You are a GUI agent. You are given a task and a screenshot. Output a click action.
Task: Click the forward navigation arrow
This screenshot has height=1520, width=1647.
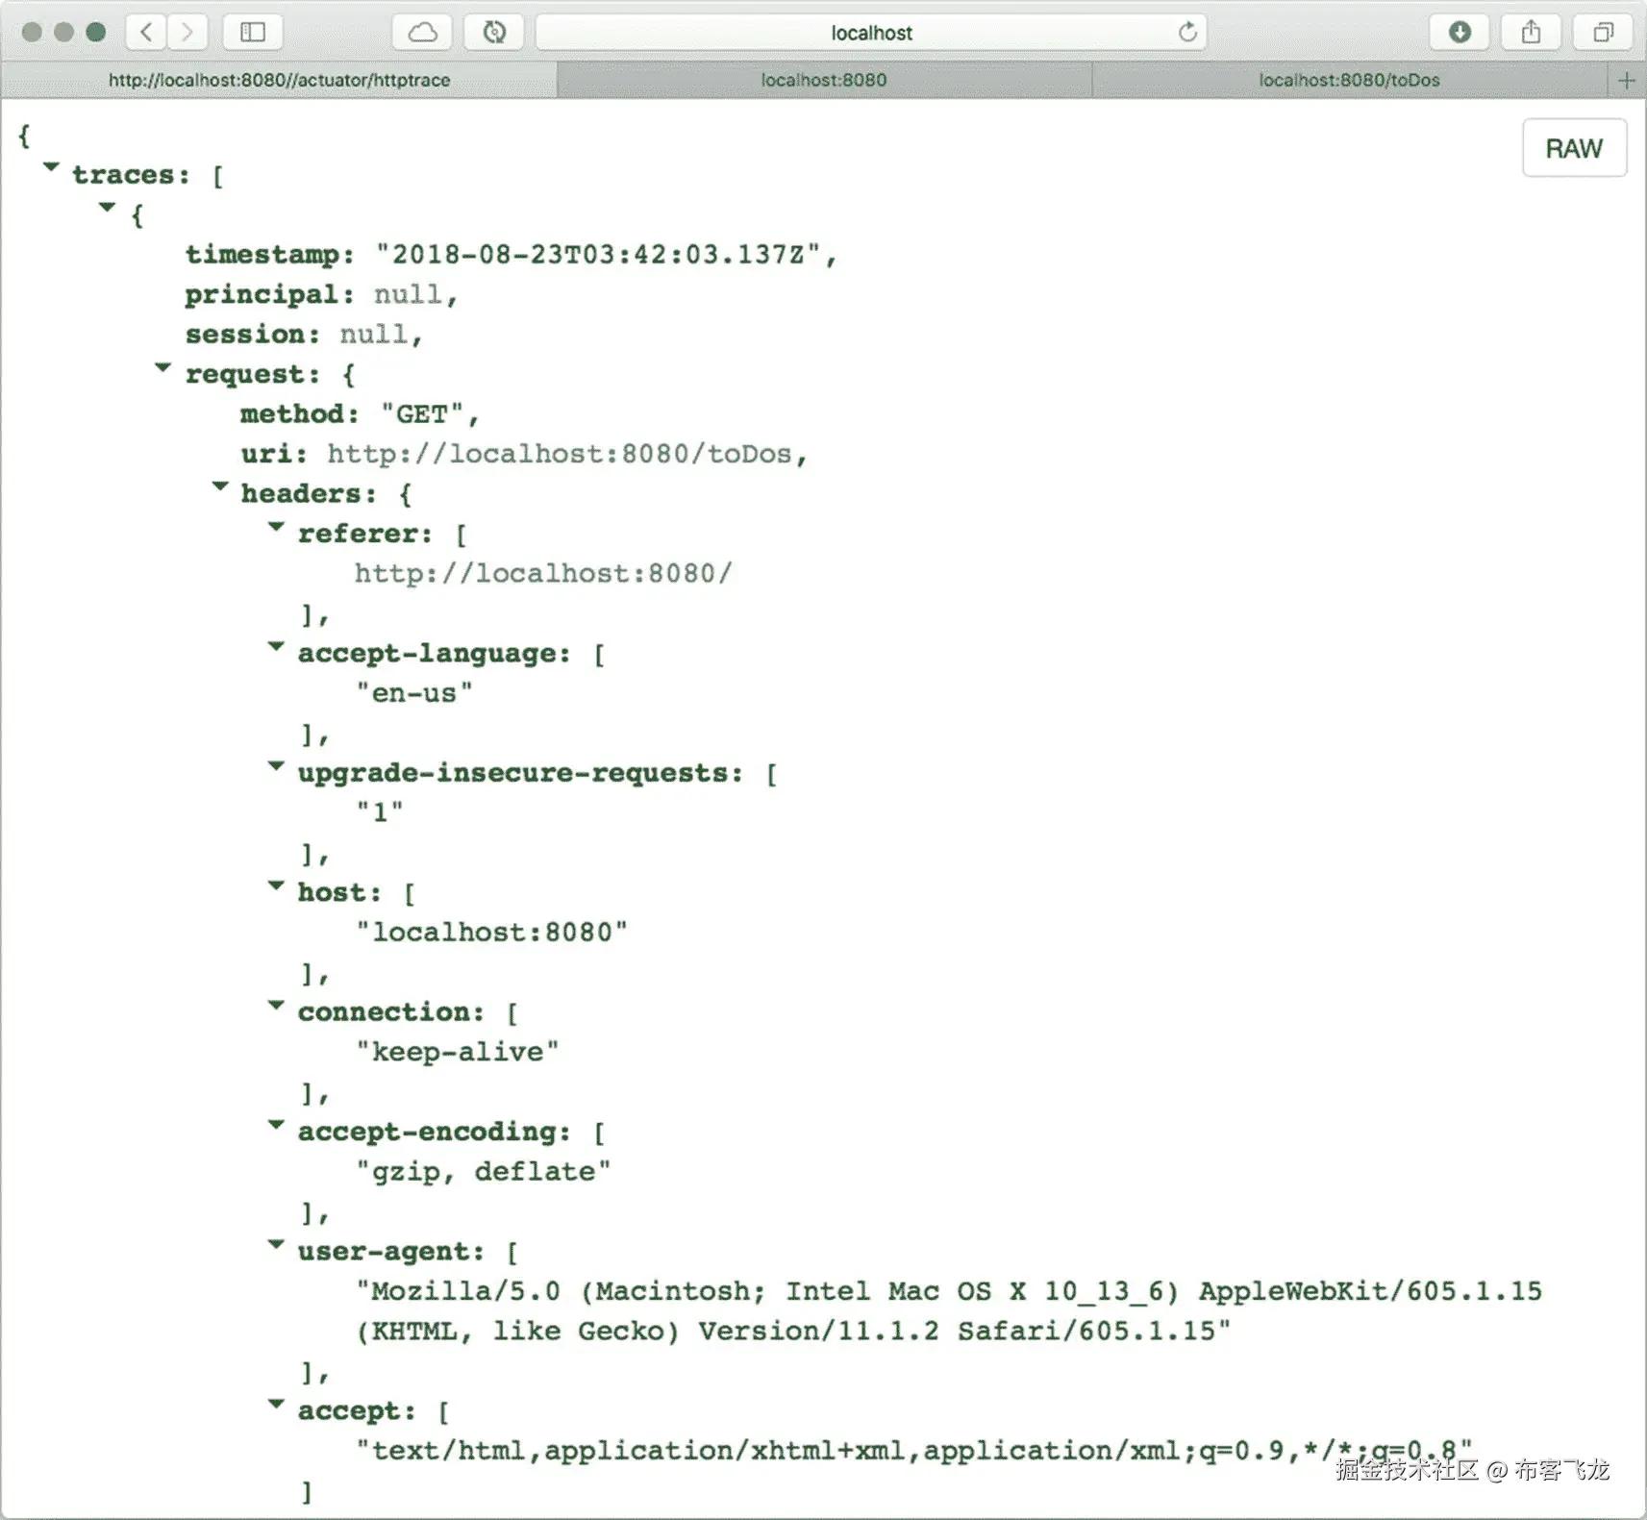187,32
